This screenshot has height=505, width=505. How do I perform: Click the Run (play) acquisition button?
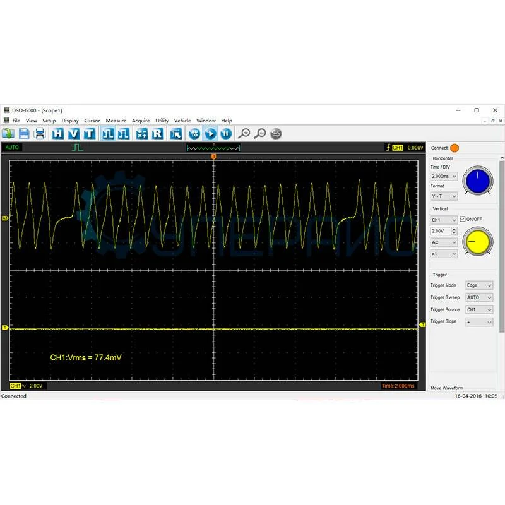[x=210, y=133]
